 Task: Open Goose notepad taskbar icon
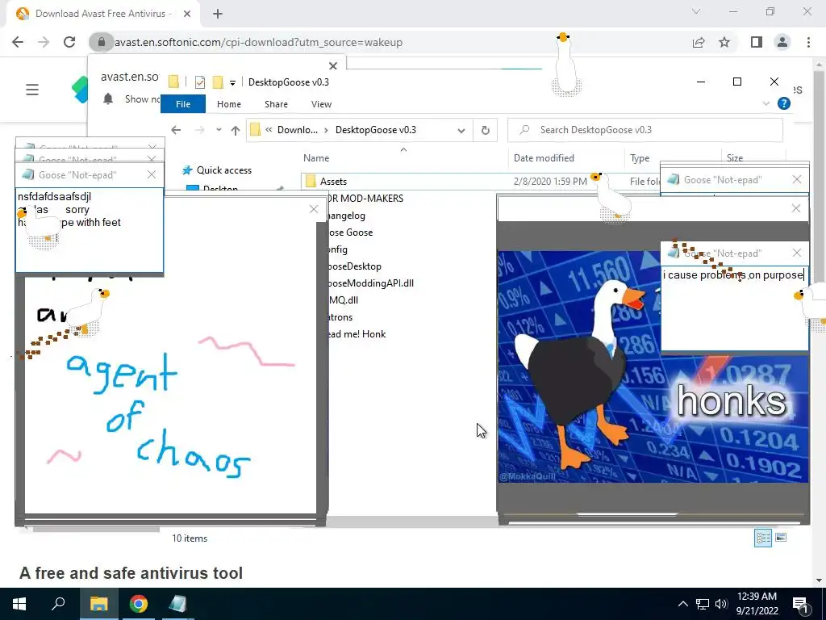point(177,604)
